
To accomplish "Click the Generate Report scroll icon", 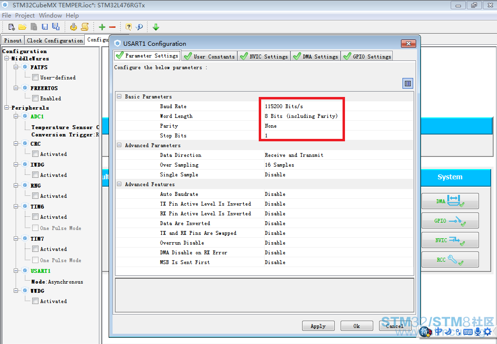I will [85, 27].
